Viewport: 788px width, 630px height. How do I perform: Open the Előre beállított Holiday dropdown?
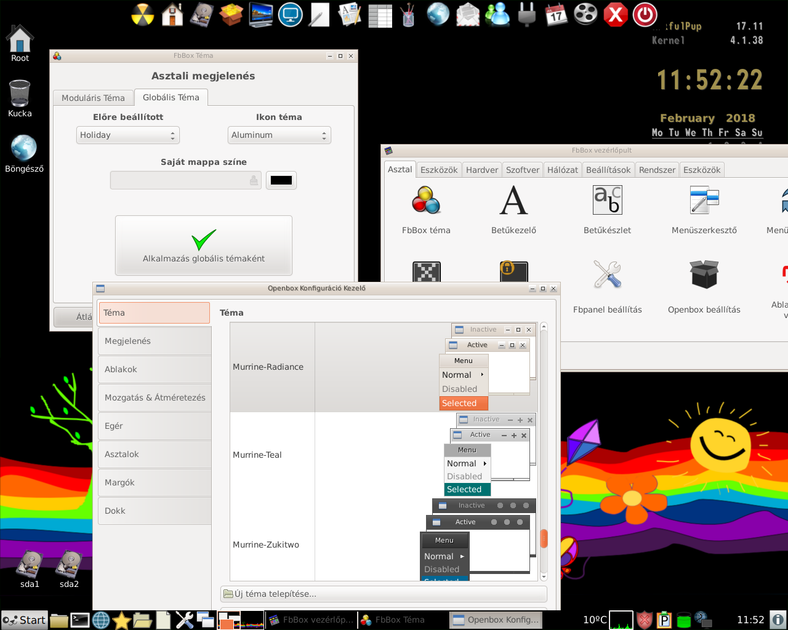coord(128,135)
